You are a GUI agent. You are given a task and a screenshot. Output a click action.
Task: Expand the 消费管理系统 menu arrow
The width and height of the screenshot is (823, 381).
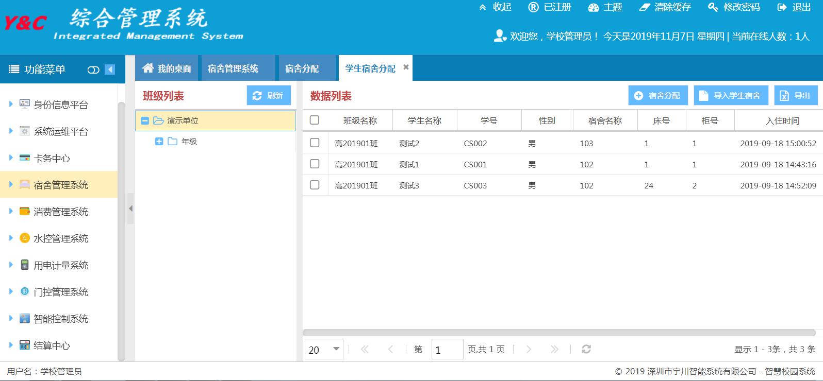coord(11,211)
